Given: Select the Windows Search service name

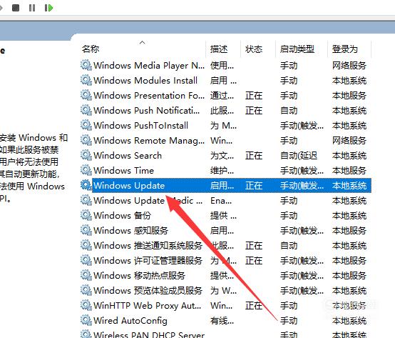Looking at the screenshot, I should (x=128, y=156).
